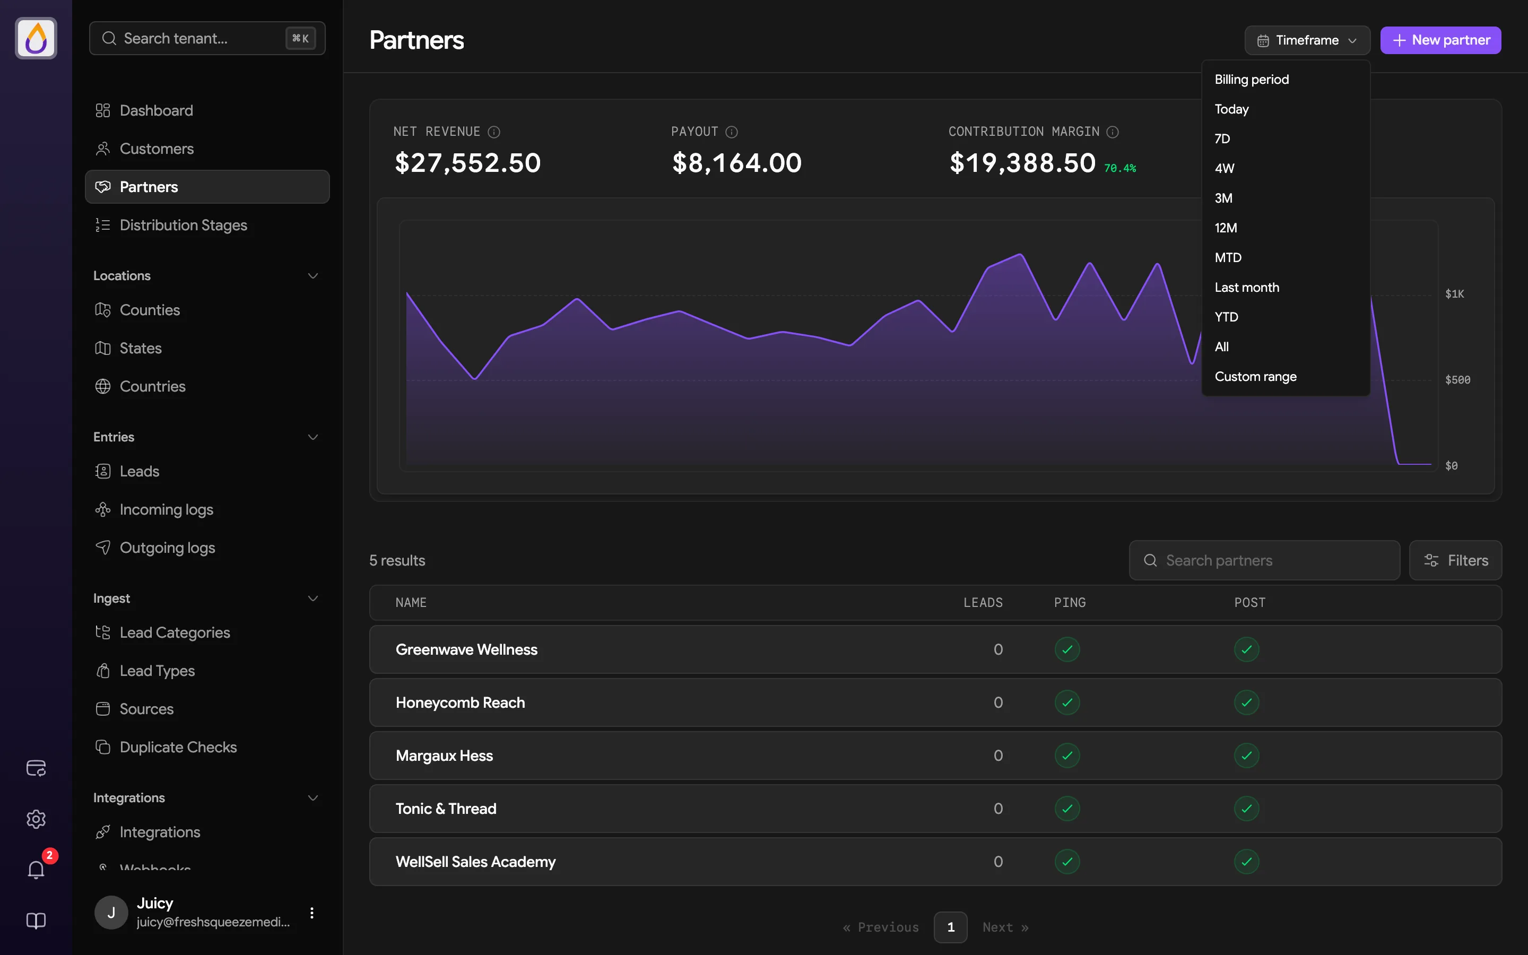Open the Margaux Hess partner row

(935, 756)
